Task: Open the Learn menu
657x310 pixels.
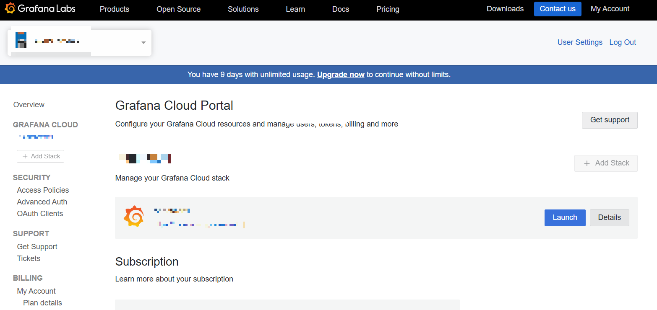Action: point(295,9)
